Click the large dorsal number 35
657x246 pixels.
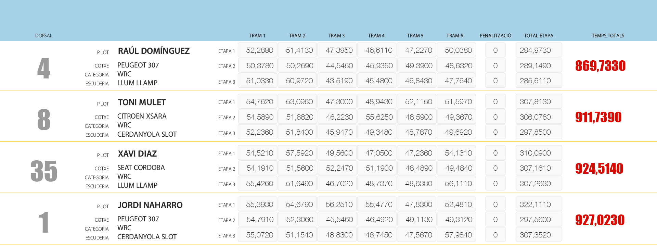coord(44,171)
